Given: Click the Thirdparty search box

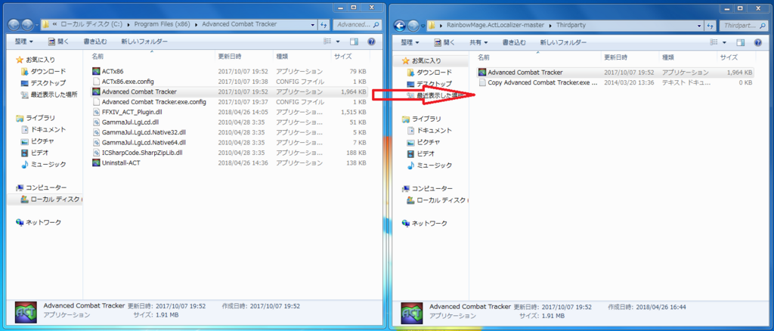Looking at the screenshot, I should point(742,25).
